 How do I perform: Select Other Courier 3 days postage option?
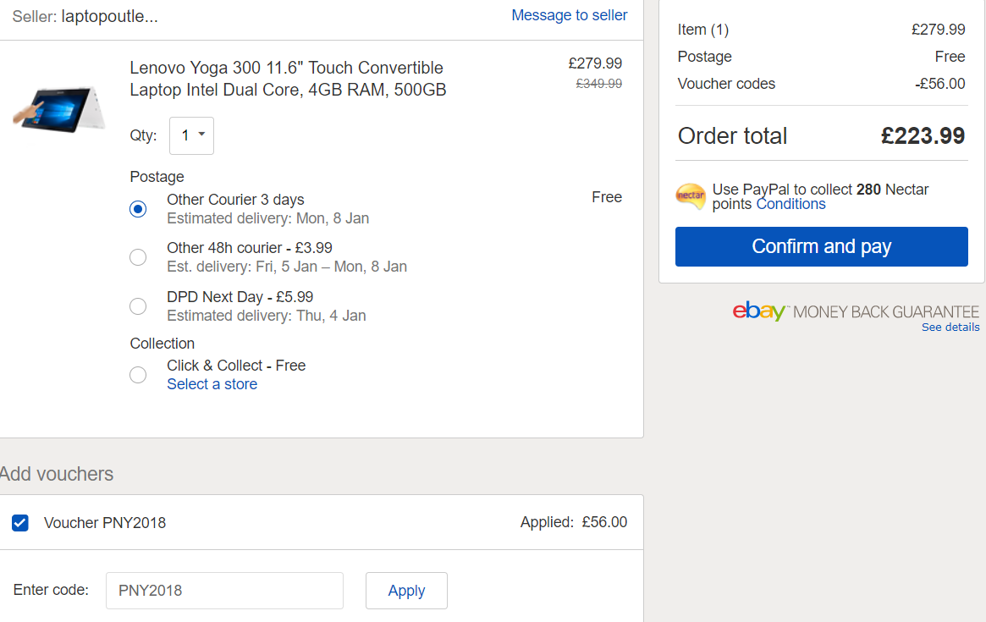[138, 209]
